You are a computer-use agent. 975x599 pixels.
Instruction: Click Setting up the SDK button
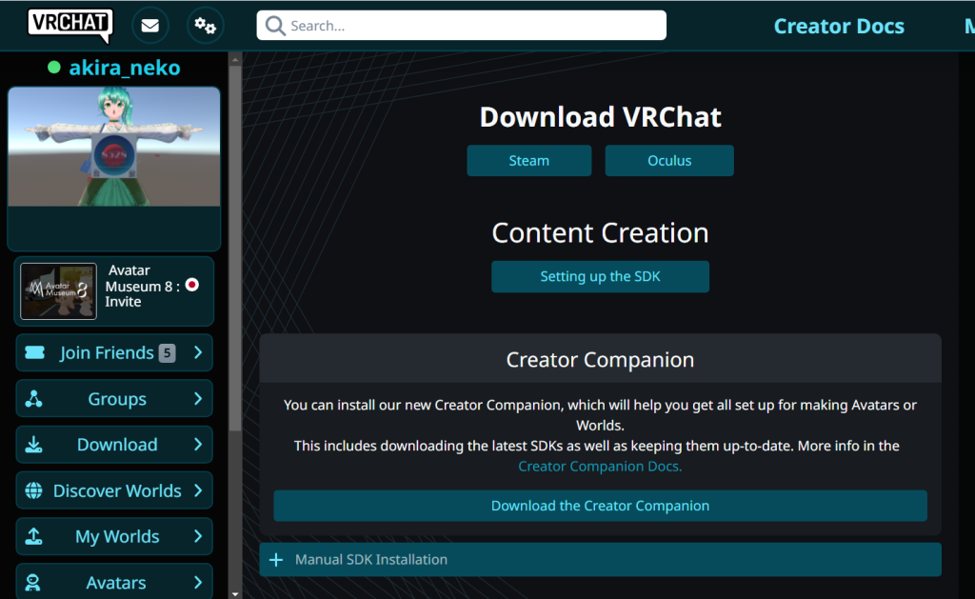[600, 276]
